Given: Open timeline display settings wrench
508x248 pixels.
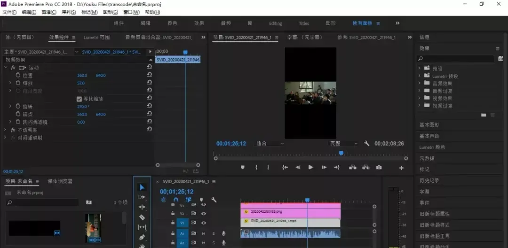Looking at the screenshot, I should (214, 200).
